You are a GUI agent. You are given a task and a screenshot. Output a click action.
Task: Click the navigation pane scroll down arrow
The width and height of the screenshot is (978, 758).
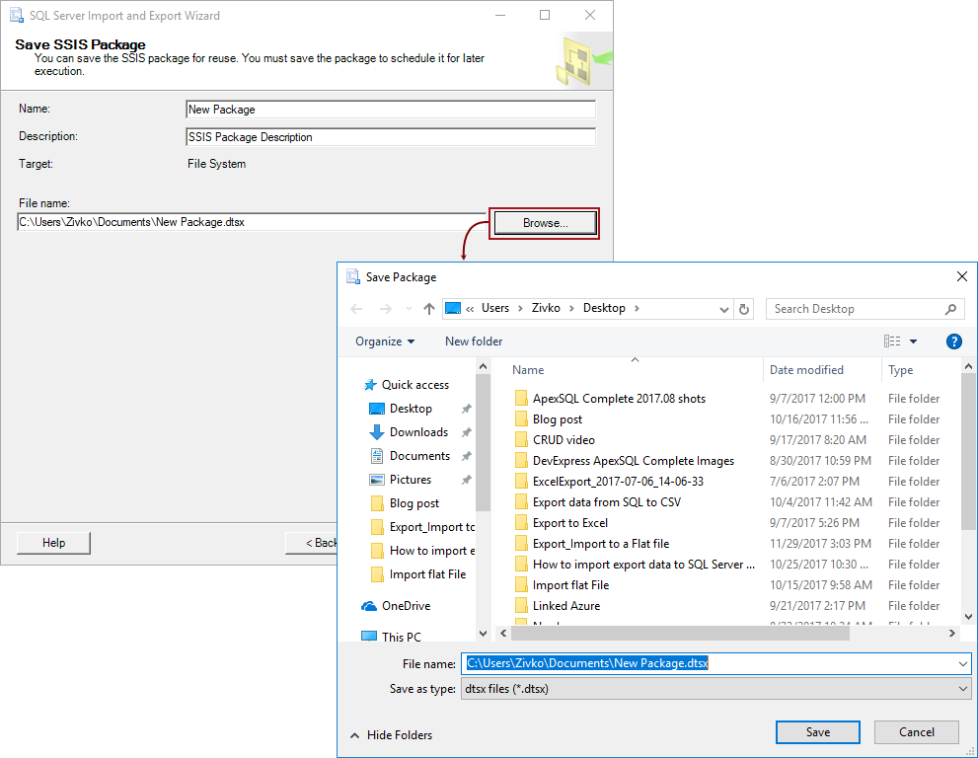coord(483,634)
